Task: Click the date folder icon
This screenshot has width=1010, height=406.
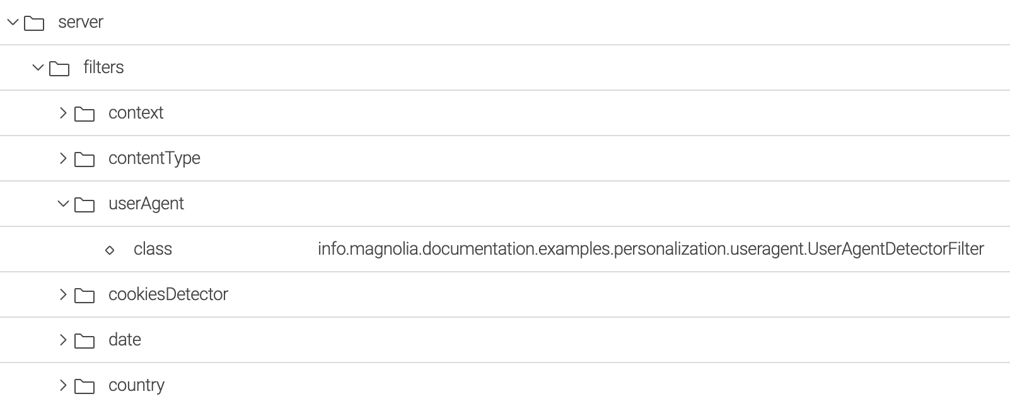Action: tap(84, 341)
